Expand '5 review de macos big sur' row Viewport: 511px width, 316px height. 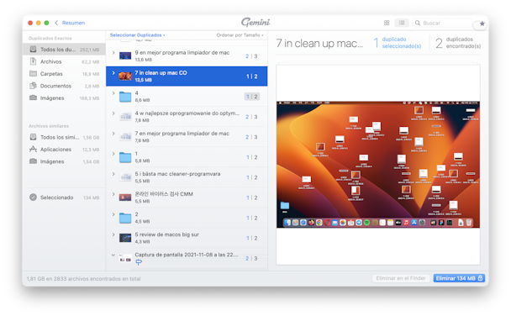point(113,234)
